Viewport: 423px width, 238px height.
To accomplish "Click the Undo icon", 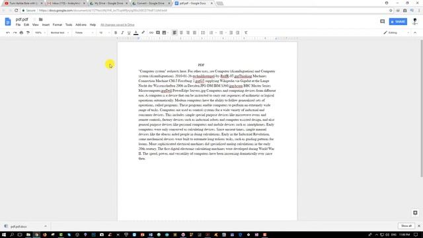I will pyautogui.click(x=8, y=32).
